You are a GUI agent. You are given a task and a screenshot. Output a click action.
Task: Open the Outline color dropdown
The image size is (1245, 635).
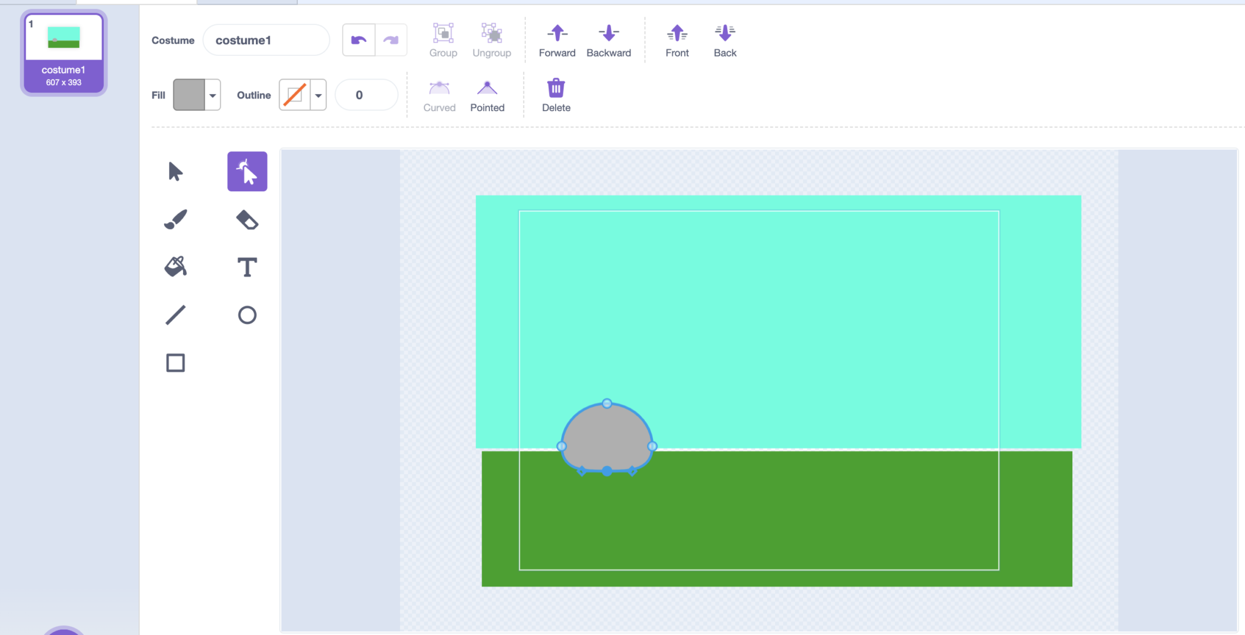pyautogui.click(x=318, y=95)
